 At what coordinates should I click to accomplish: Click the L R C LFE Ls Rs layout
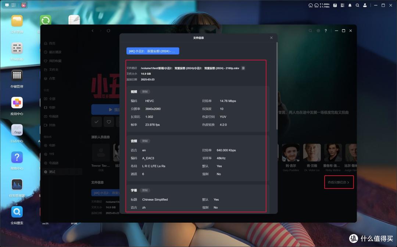click(x=154, y=166)
